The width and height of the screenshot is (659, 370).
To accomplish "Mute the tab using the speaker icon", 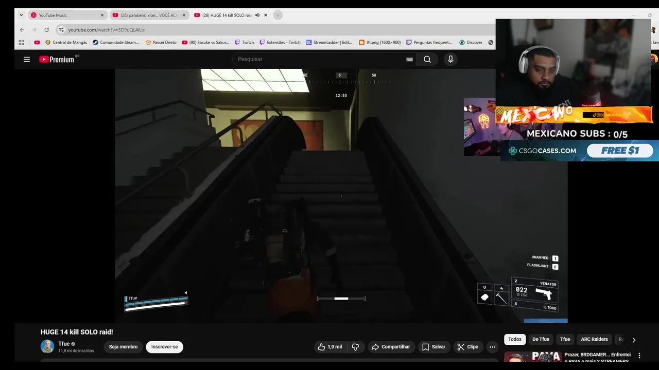I will pos(257,15).
